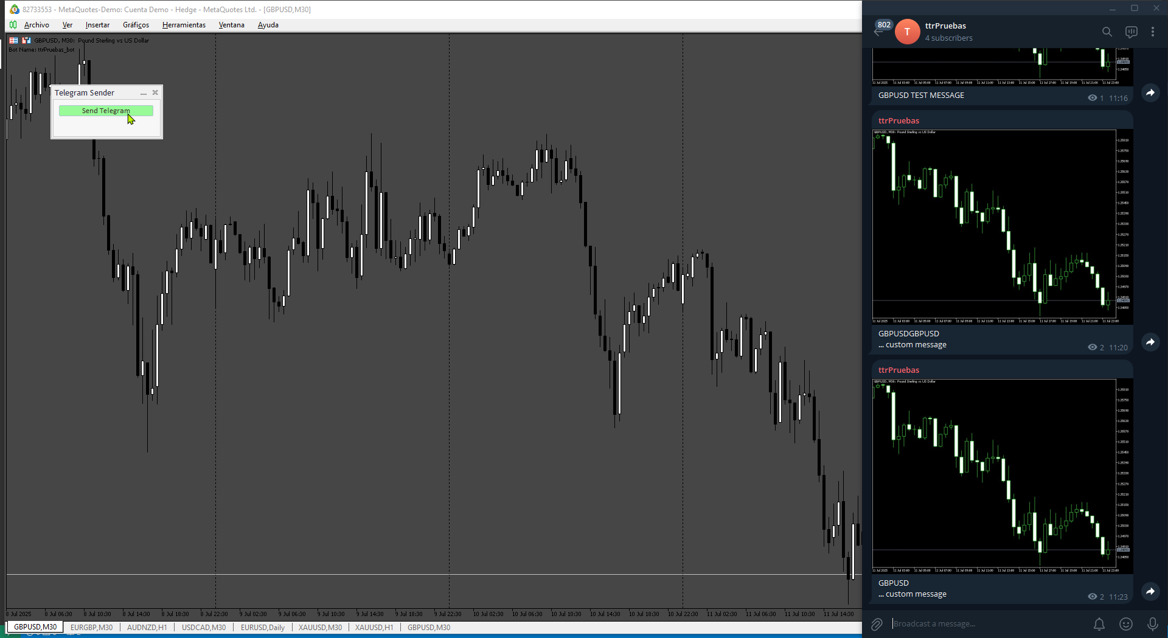Maximize the Telegram window
The width and height of the screenshot is (1168, 638).
(1135, 9)
